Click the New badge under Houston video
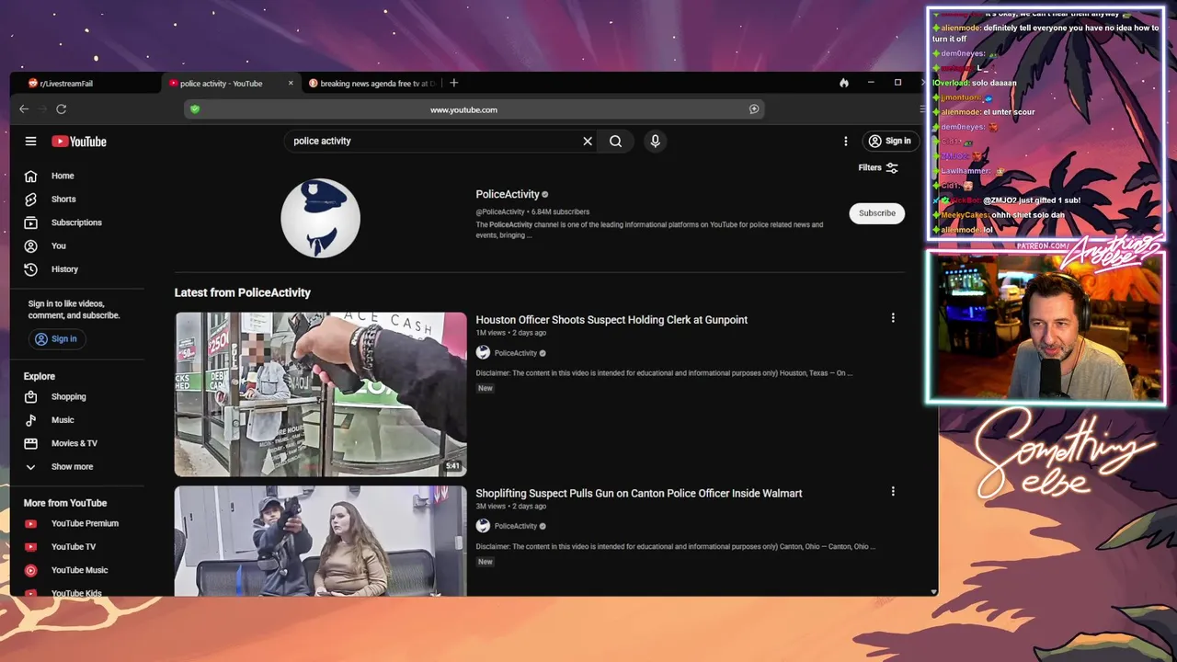This screenshot has height=662, width=1177. pos(486,388)
